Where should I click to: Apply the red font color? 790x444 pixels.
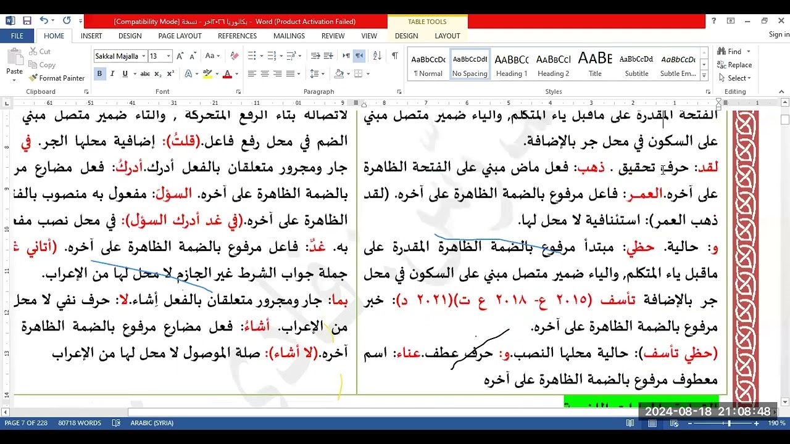point(227,74)
